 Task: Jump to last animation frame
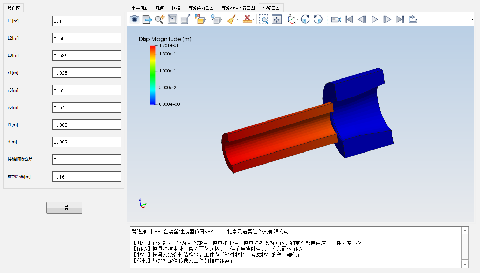[400, 19]
